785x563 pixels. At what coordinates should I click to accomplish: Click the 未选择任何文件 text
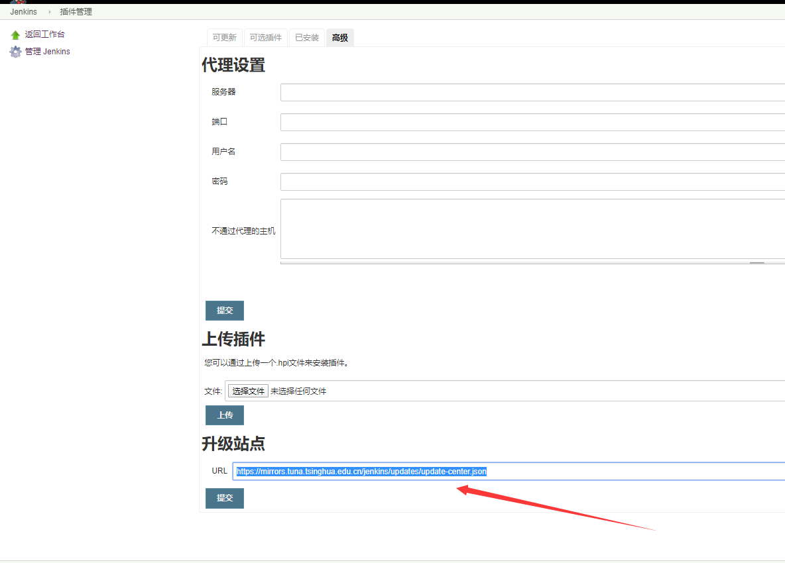point(298,391)
